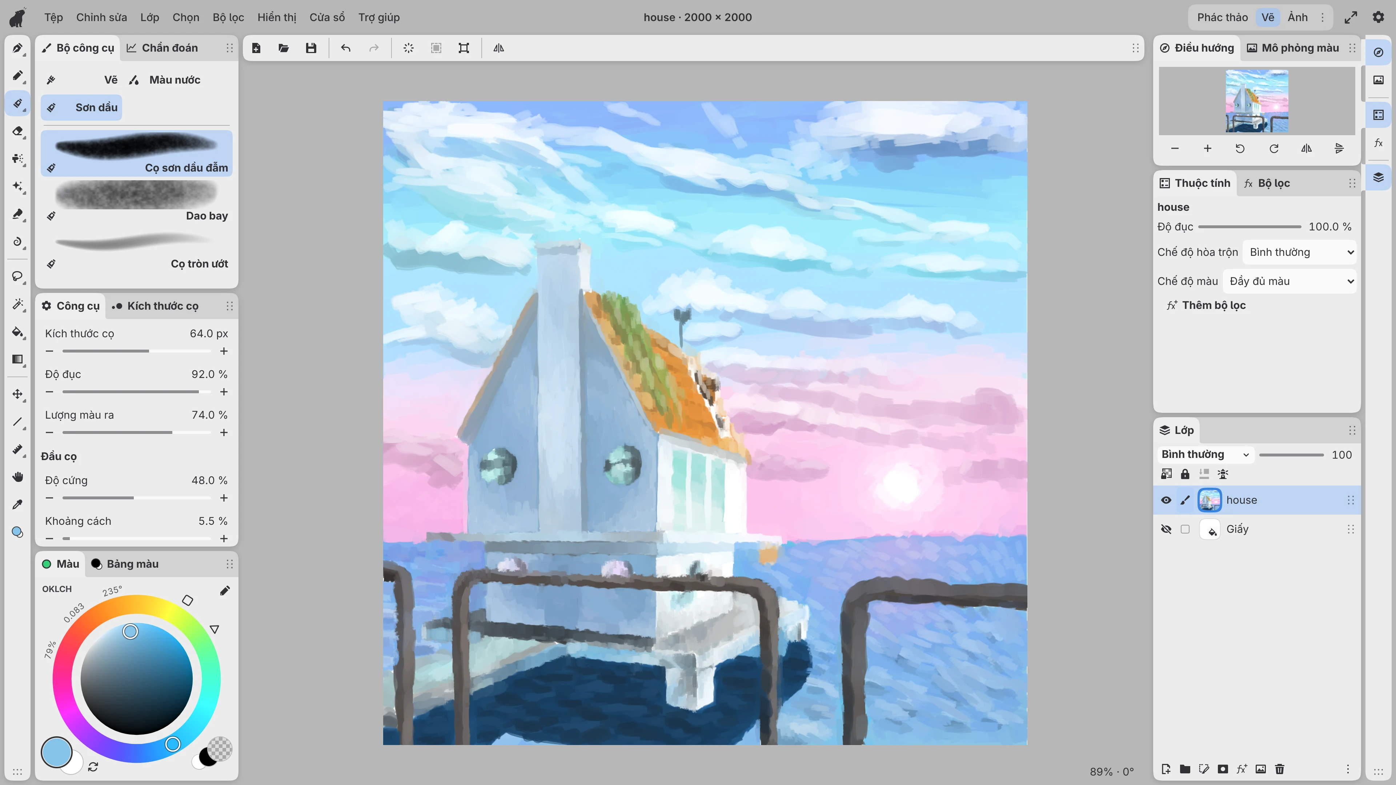Open the Chế độ hòa trộn dropdown
This screenshot has width=1396, height=785.
[x=1300, y=253]
